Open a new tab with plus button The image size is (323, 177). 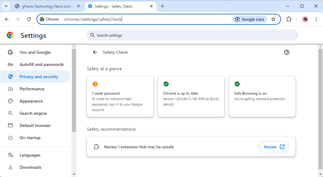(162, 6)
